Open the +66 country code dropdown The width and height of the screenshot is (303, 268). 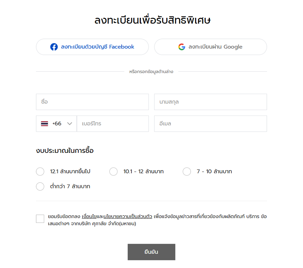[x=56, y=124]
